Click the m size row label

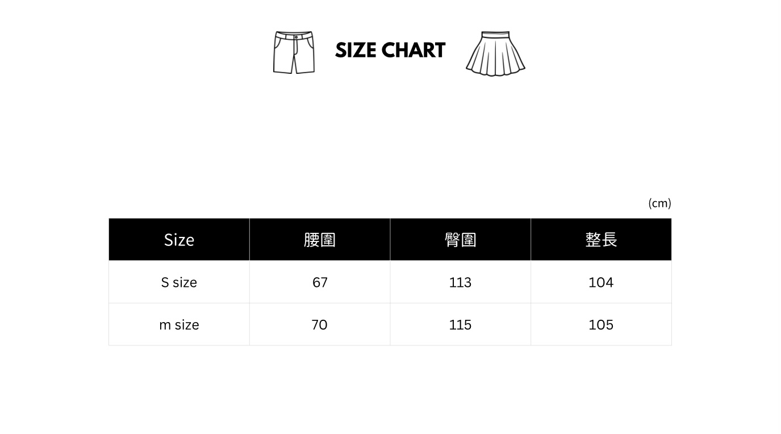(x=179, y=325)
